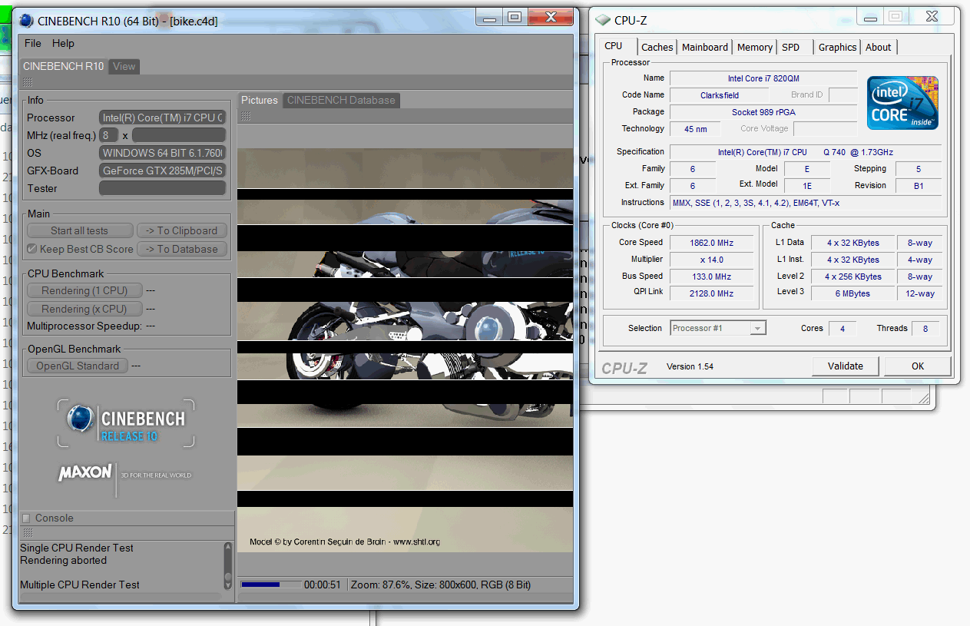Click the Intel Core i7 inside logo

tap(902, 103)
